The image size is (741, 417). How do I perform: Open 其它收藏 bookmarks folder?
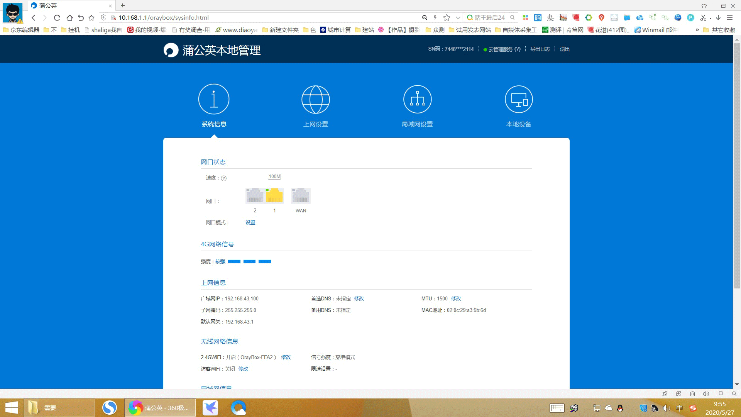coord(719,30)
